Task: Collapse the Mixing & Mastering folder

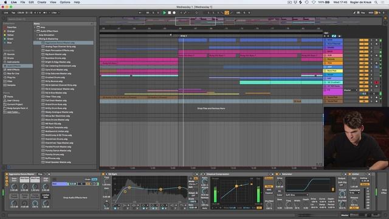Action: click(37, 39)
